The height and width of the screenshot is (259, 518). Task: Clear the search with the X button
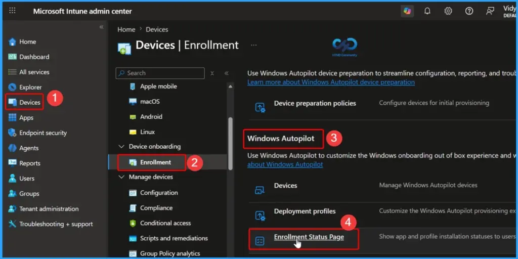212,73
